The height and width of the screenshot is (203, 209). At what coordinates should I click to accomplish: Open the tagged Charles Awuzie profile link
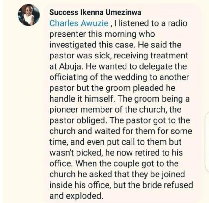[79, 23]
